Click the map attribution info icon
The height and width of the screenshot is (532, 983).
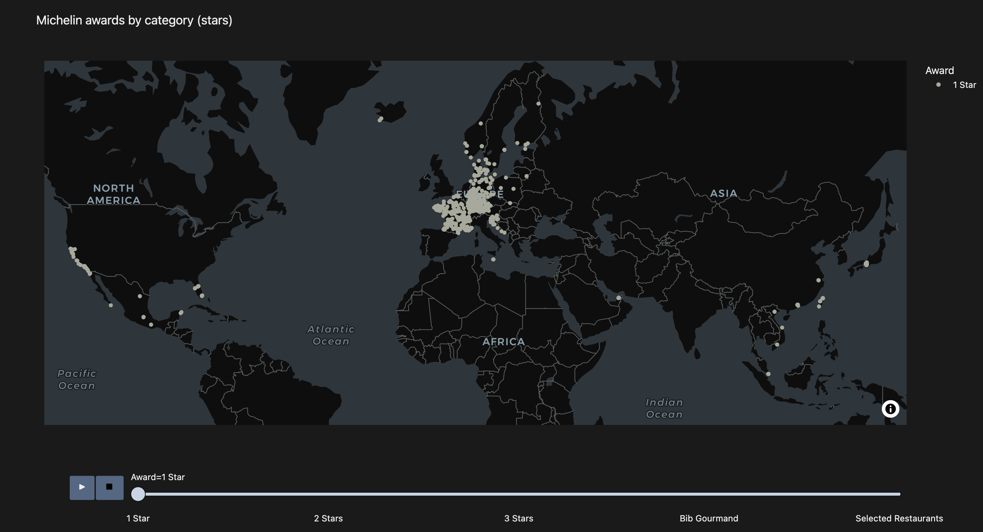pos(890,409)
